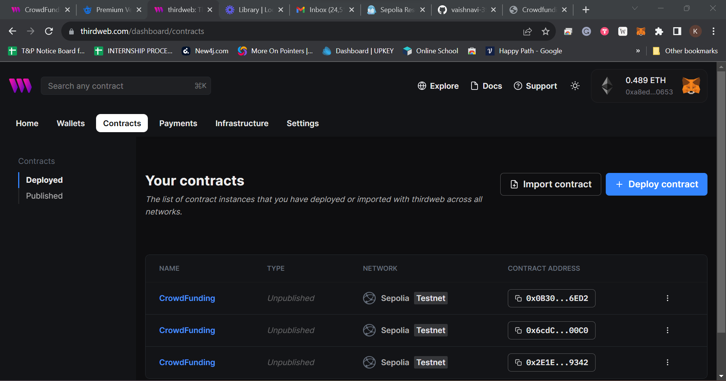
Task: Switch to the Library browser tab
Action: coord(254,10)
